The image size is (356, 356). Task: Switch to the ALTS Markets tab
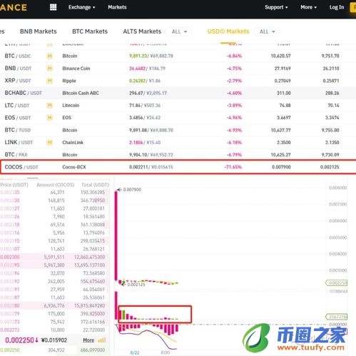pyautogui.click(x=142, y=31)
